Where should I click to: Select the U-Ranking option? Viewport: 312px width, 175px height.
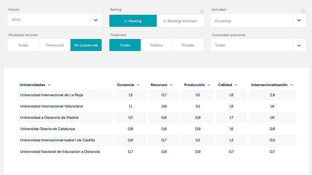133,21
